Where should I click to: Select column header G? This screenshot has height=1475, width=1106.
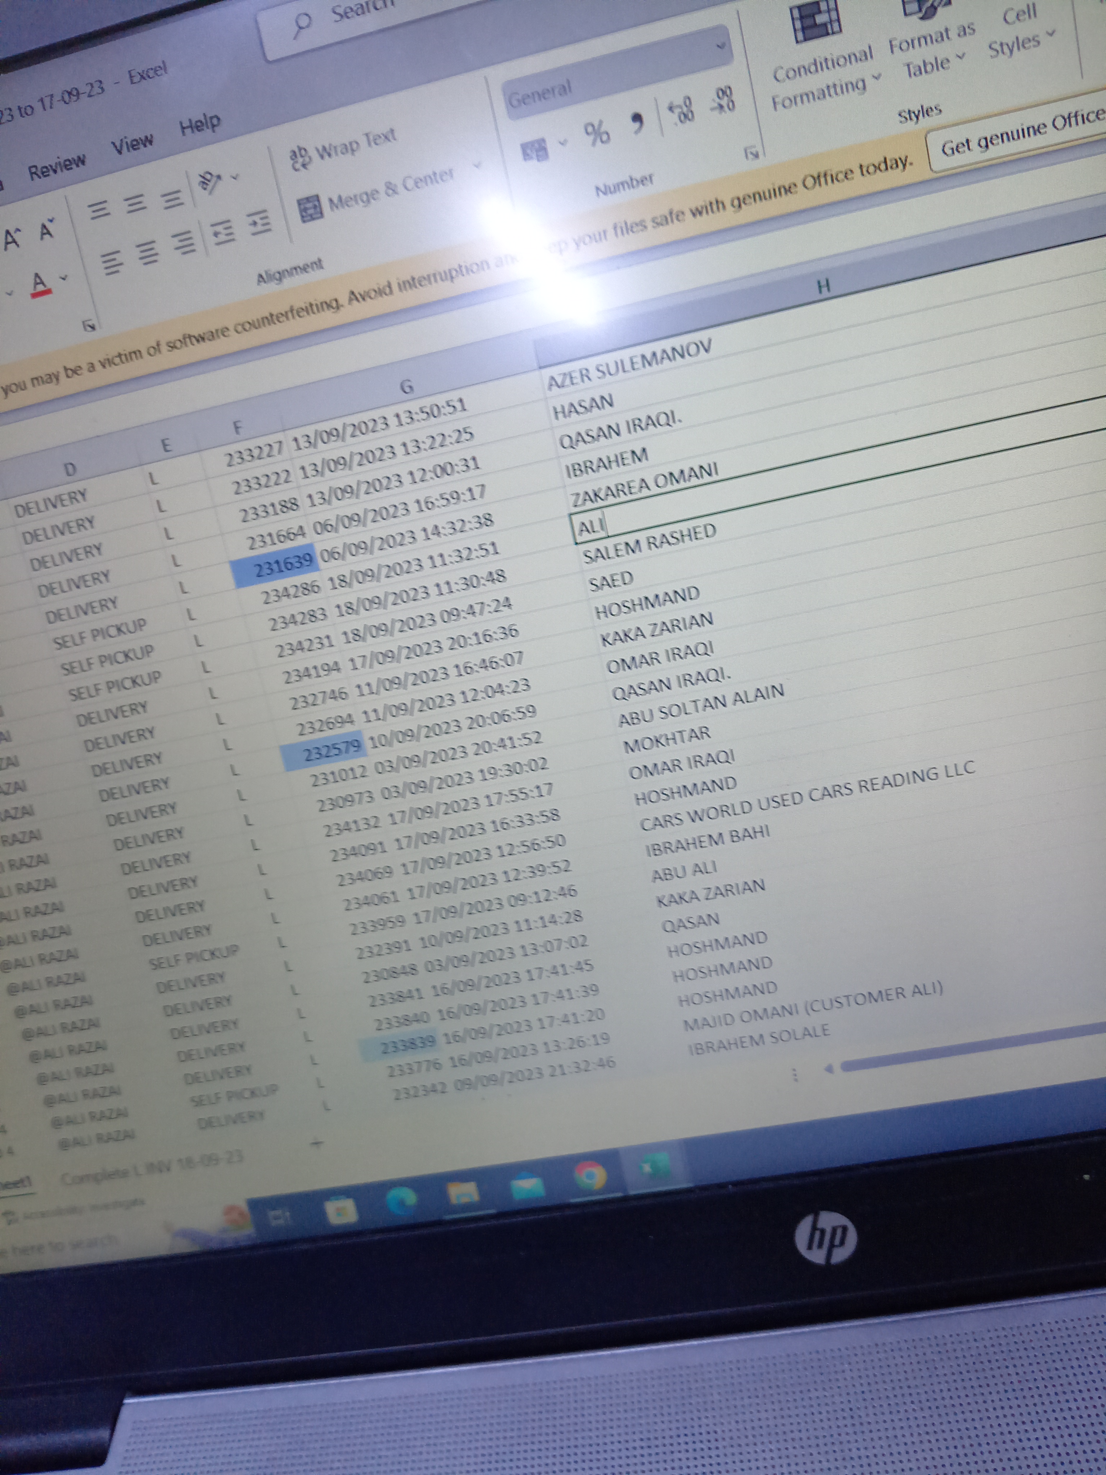point(406,387)
